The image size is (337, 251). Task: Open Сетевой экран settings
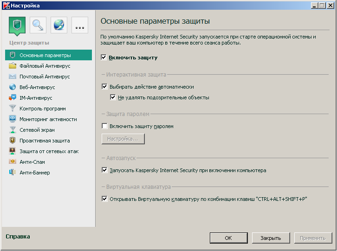49,130
